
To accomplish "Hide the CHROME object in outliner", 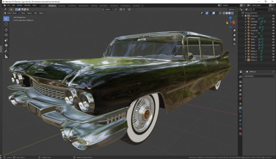I will [x=273, y=22].
